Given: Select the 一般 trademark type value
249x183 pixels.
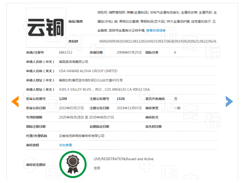Looking at the screenshot, I should pyautogui.click(x=177, y=108).
